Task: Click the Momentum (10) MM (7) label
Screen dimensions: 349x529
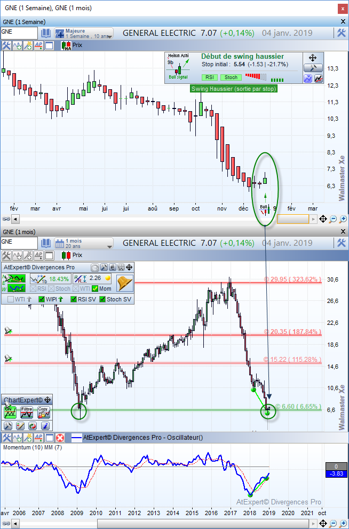Action: [x=33, y=447]
